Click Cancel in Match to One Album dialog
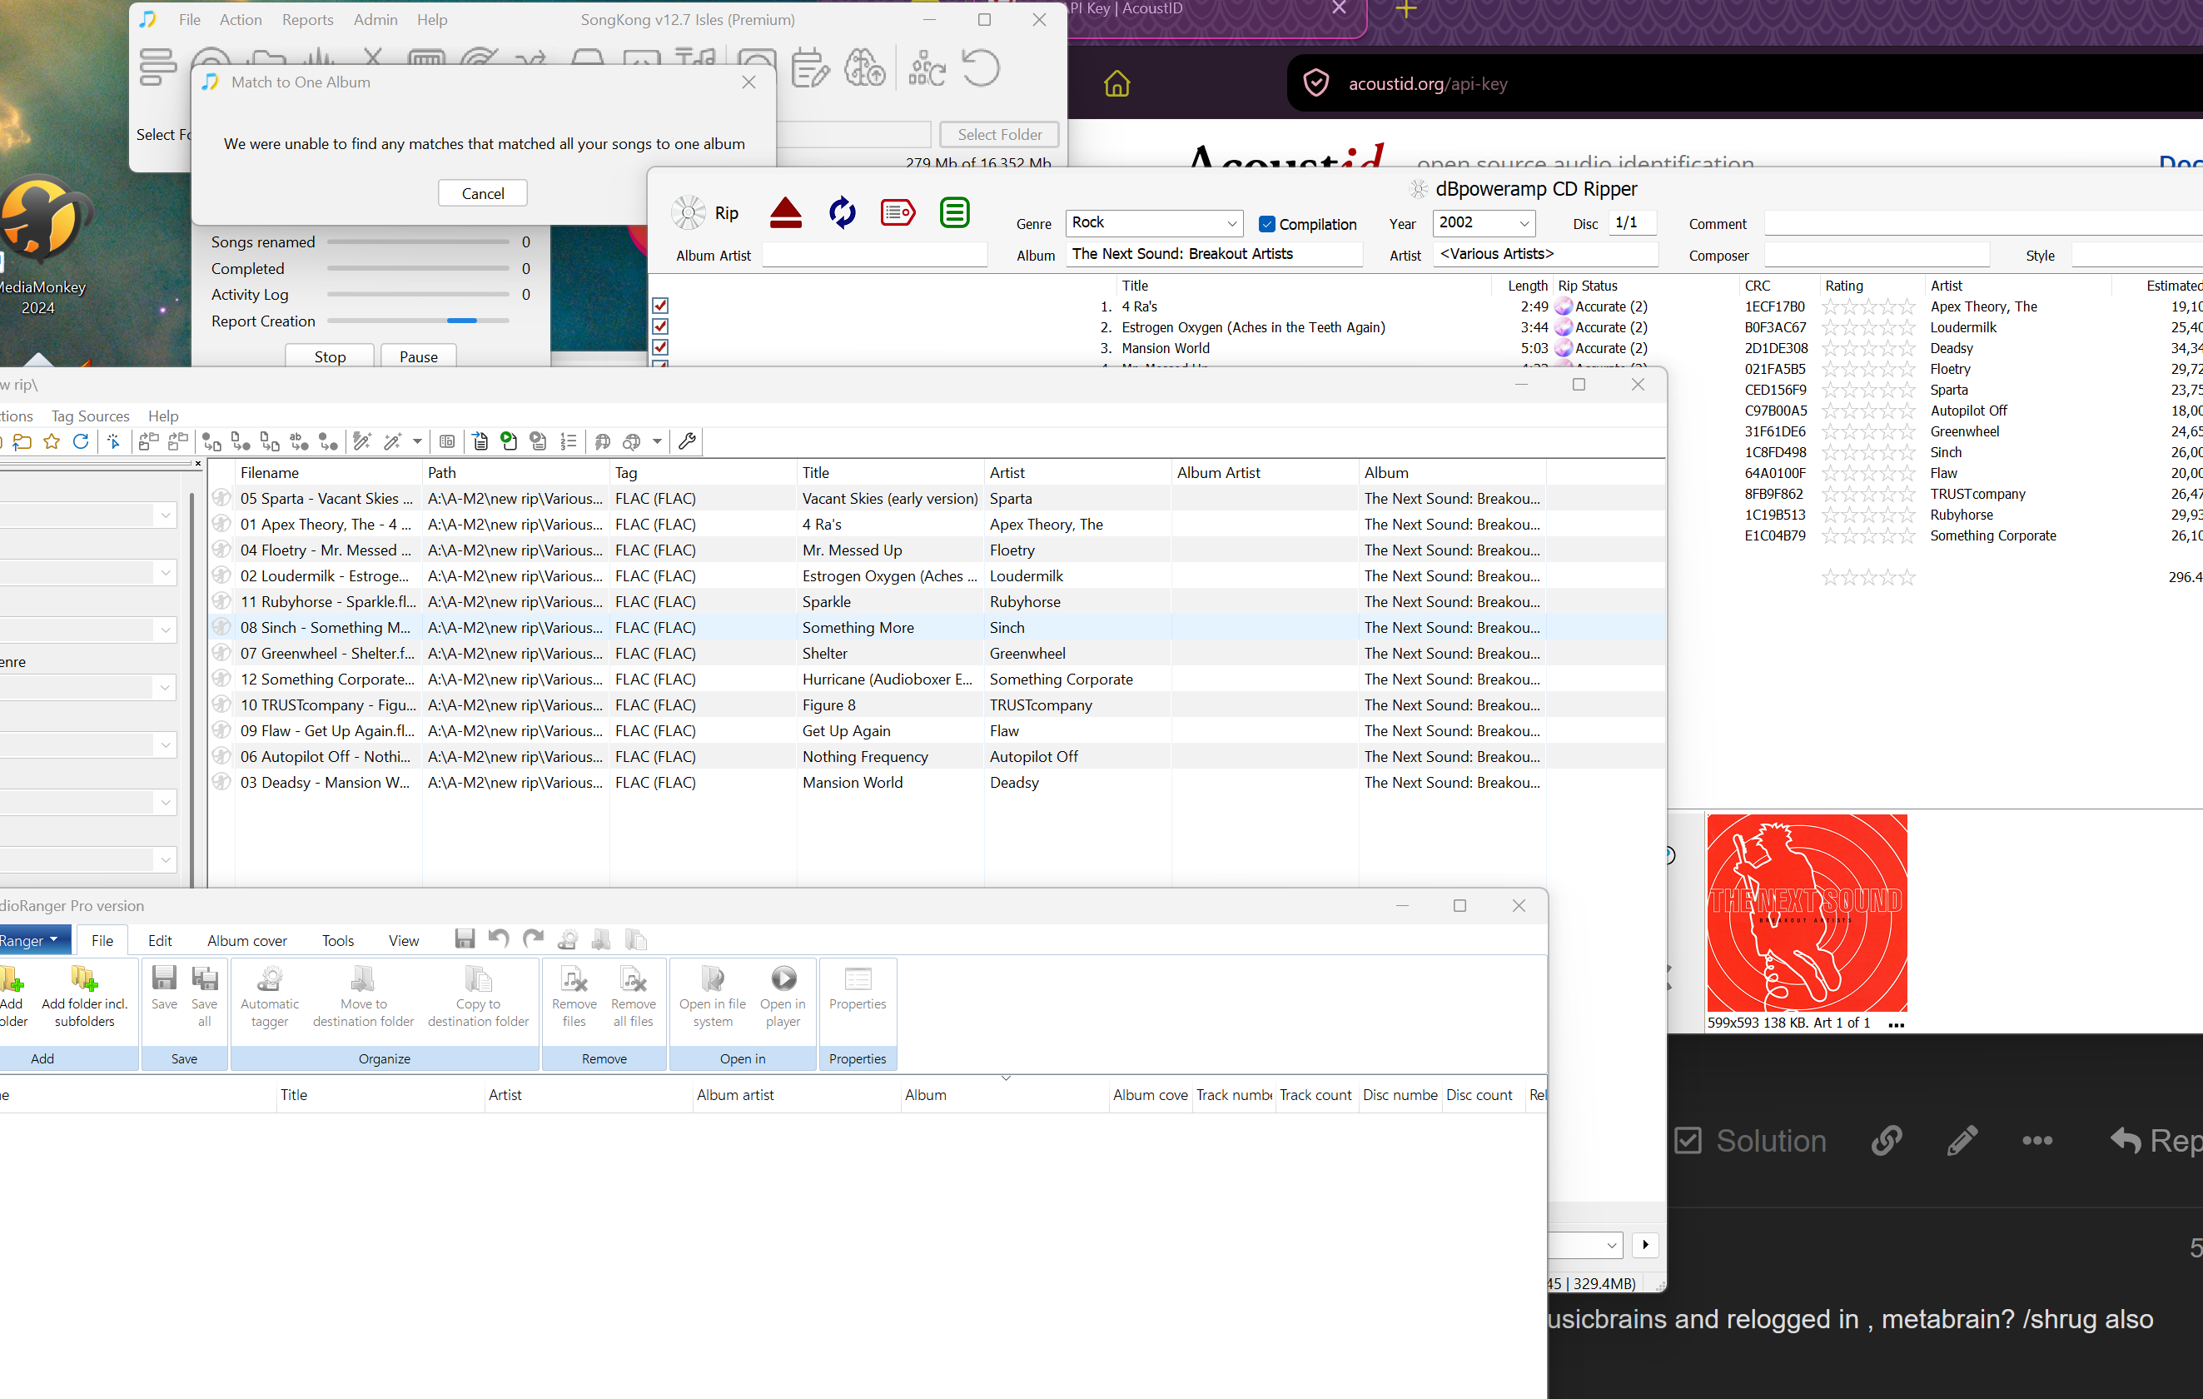This screenshot has height=1399, width=2203. [x=482, y=193]
